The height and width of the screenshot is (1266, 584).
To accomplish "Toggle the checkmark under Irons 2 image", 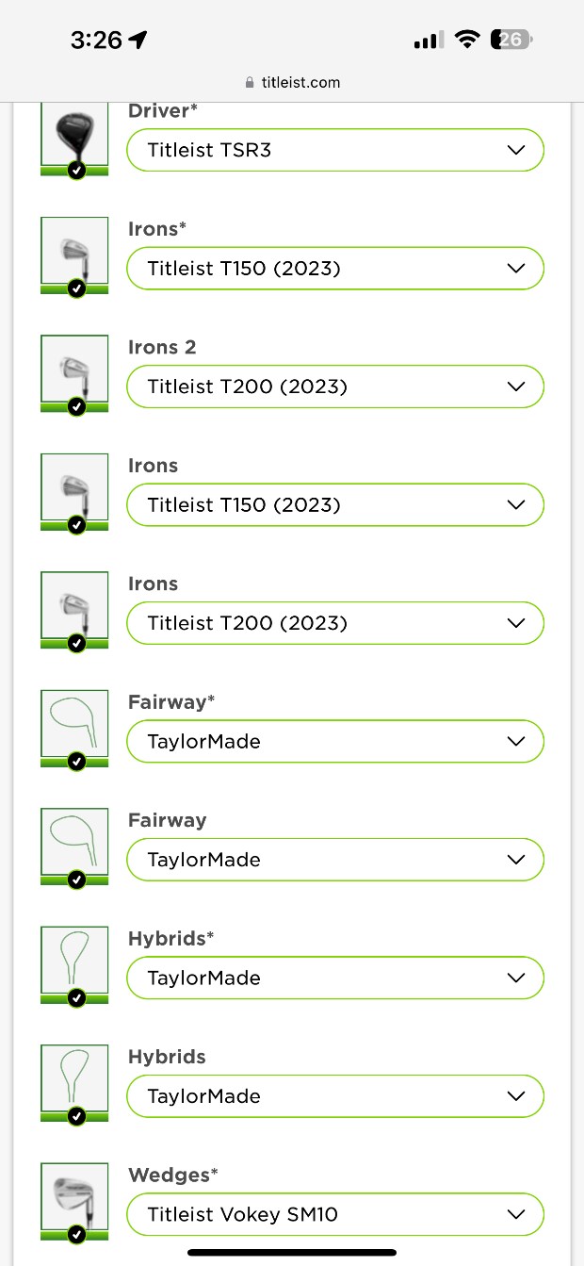I will click(77, 407).
